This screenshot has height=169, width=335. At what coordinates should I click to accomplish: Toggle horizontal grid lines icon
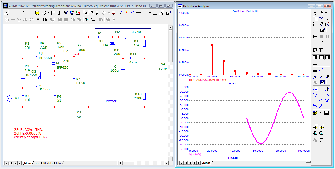pos(321,57)
